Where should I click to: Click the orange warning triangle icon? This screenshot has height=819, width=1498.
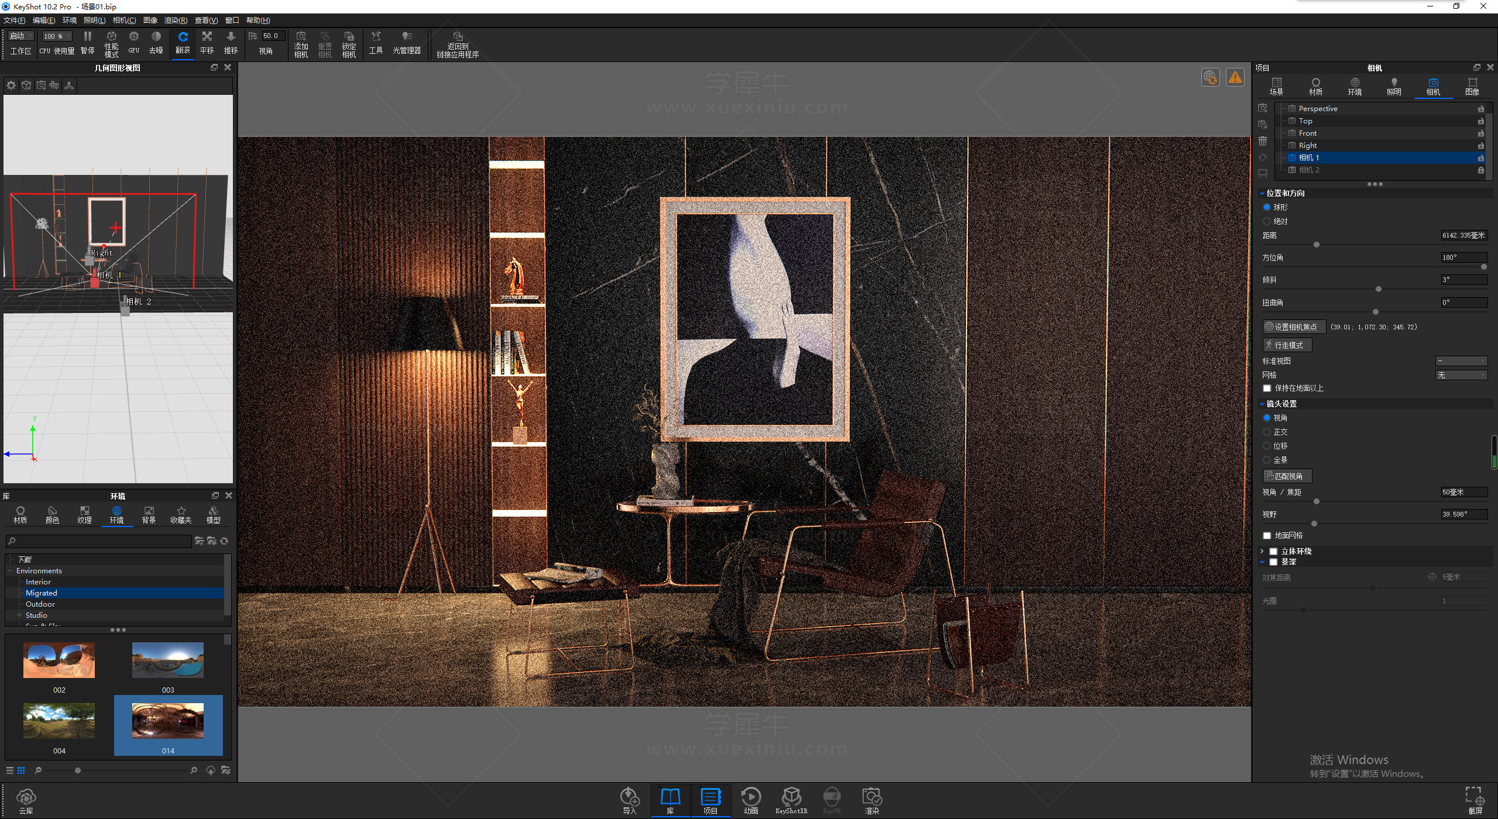point(1235,77)
